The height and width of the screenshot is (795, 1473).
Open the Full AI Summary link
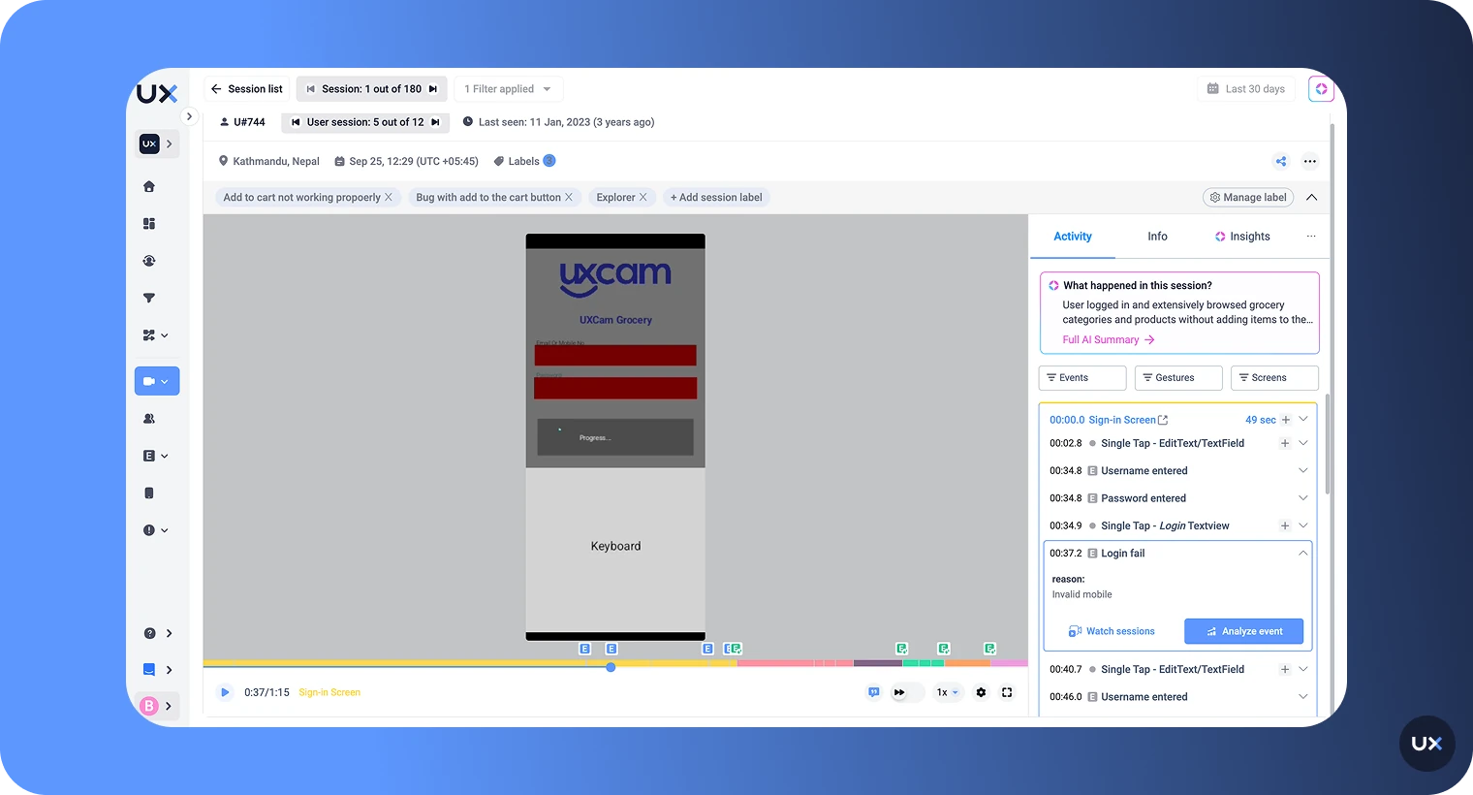(x=1109, y=340)
